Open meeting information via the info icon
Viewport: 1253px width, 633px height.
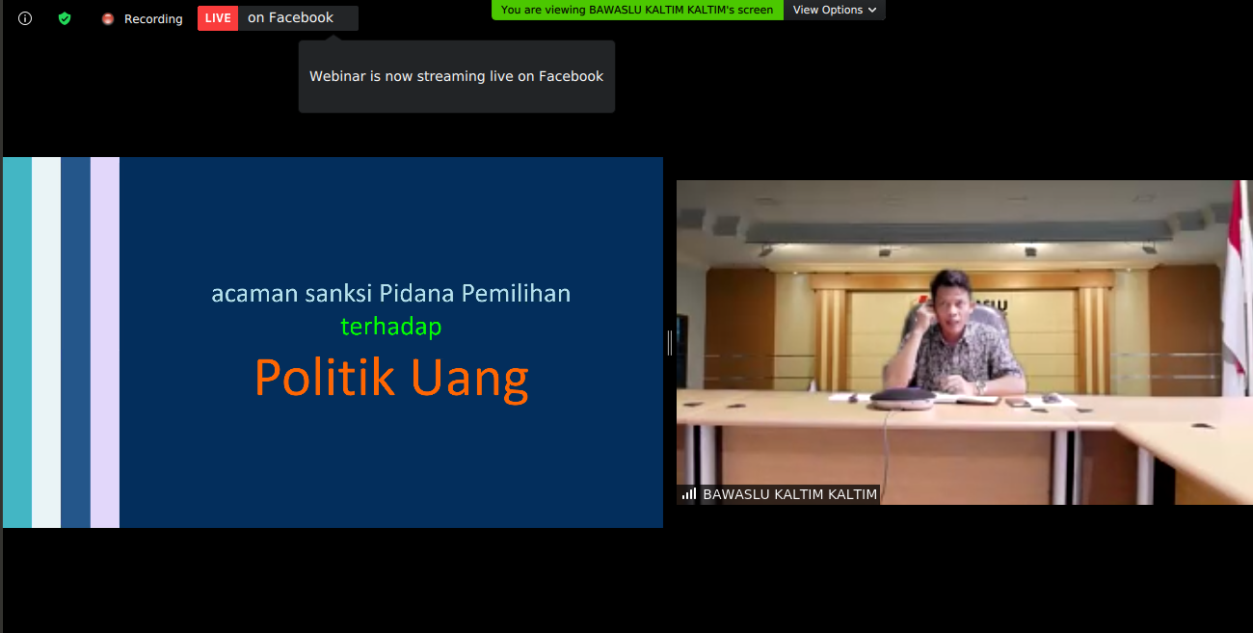click(x=24, y=17)
